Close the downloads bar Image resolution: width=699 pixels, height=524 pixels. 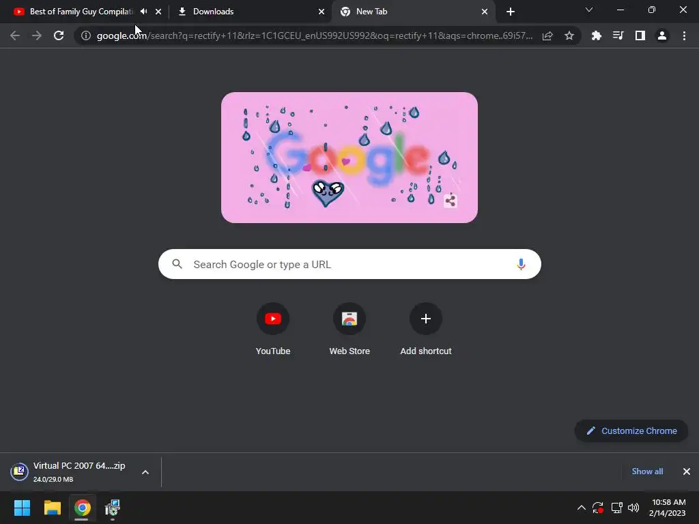coord(687,471)
